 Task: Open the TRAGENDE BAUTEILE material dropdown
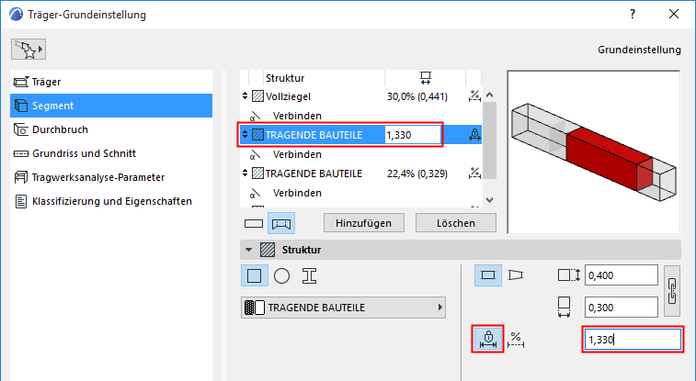click(344, 308)
